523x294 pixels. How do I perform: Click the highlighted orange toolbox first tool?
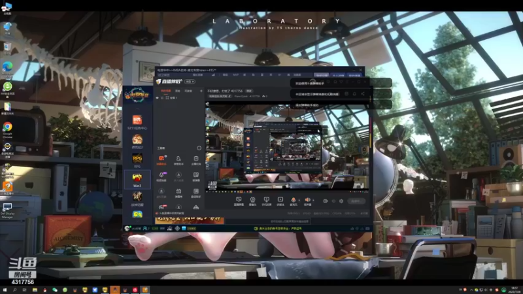(161, 160)
